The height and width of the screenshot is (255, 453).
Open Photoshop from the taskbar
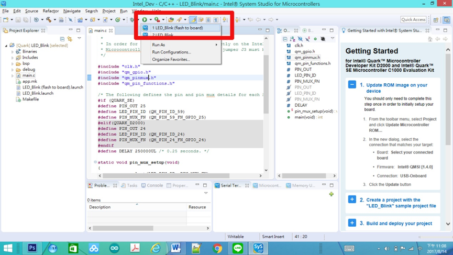pyautogui.click(x=32, y=248)
